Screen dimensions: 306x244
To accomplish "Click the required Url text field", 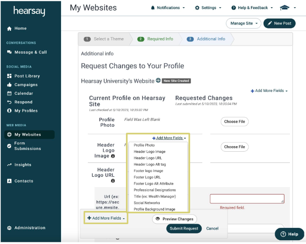I will tap(247, 199).
